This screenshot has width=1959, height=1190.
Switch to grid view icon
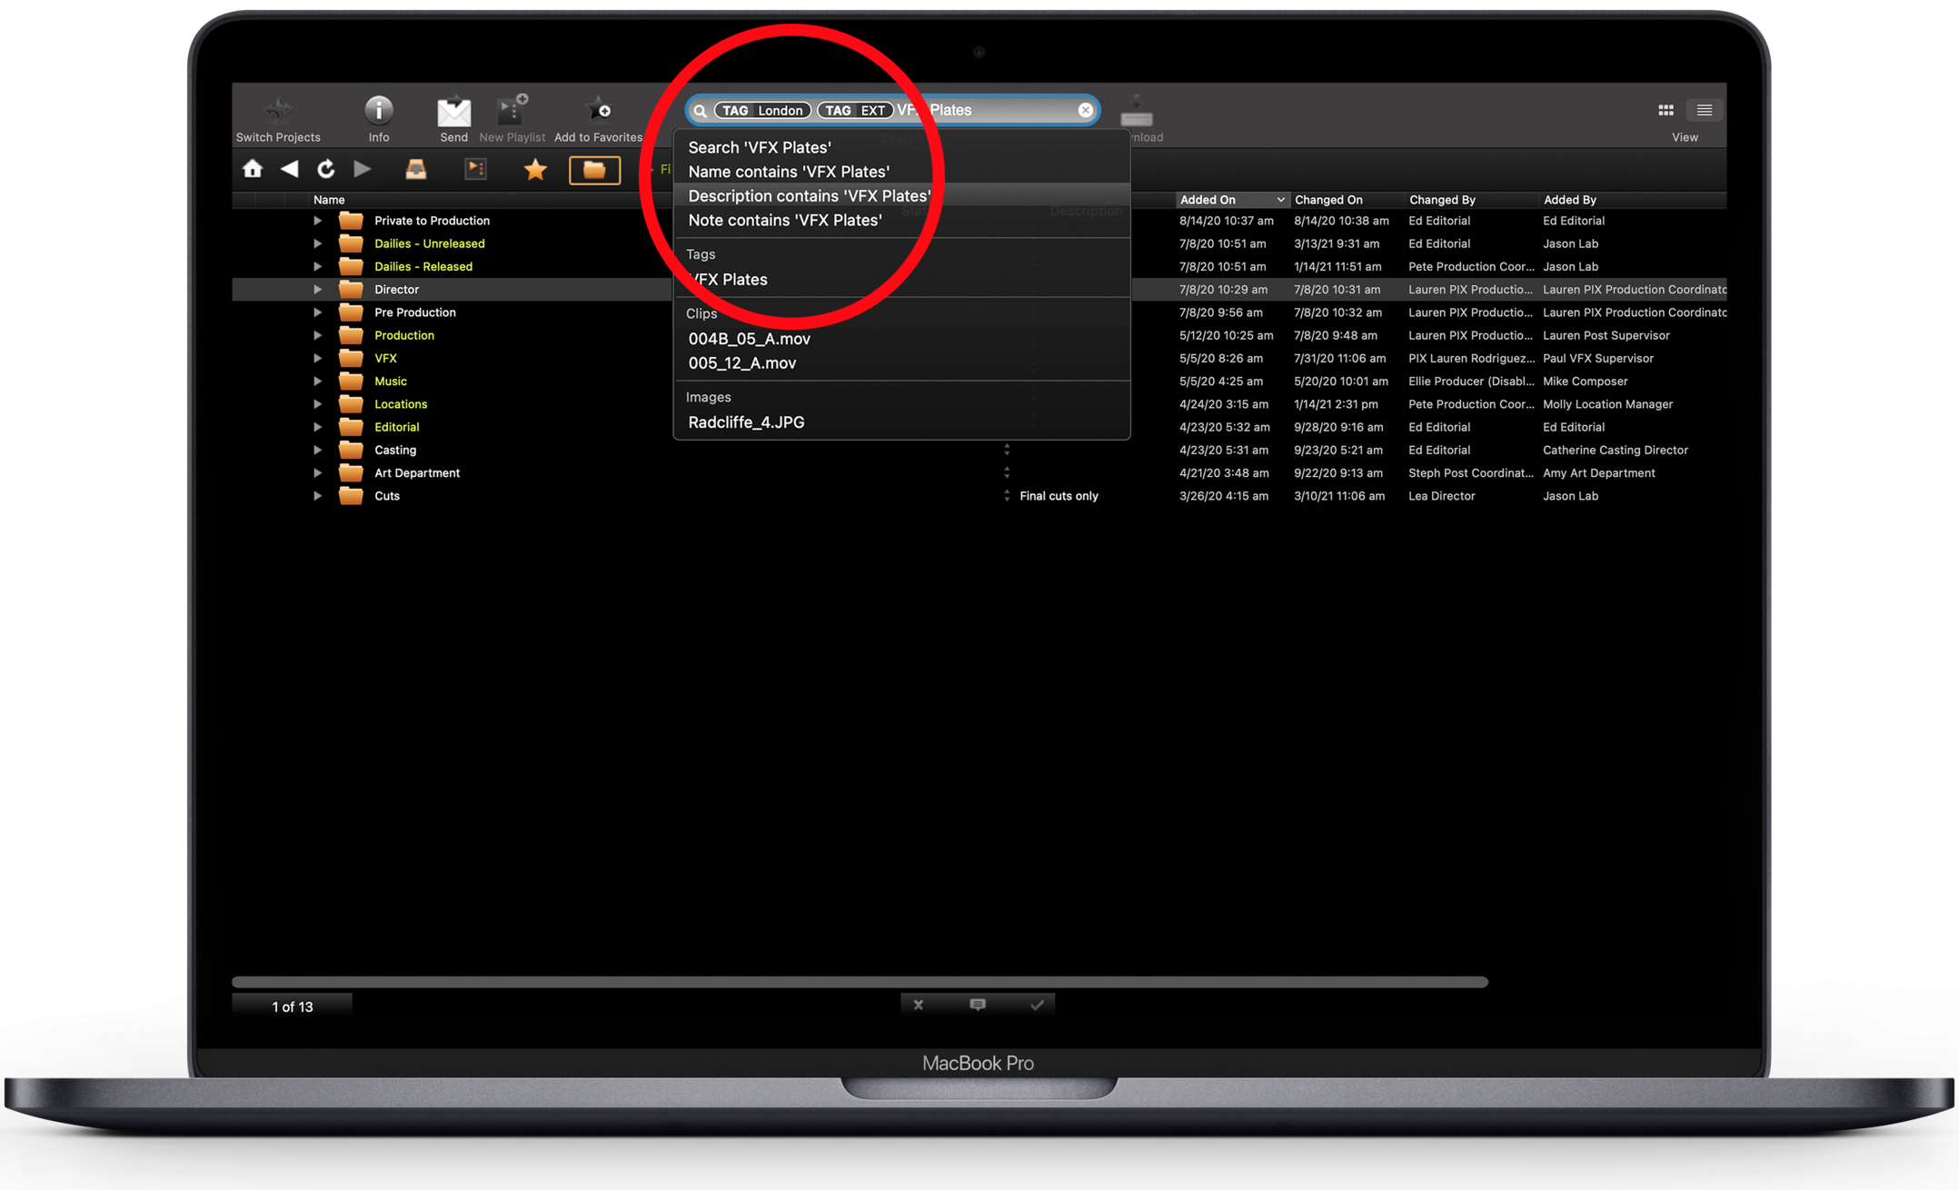(1666, 110)
